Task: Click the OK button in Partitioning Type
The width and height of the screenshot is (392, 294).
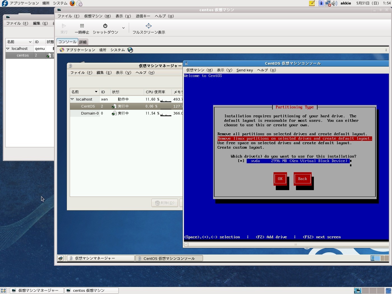Action: click(x=280, y=179)
